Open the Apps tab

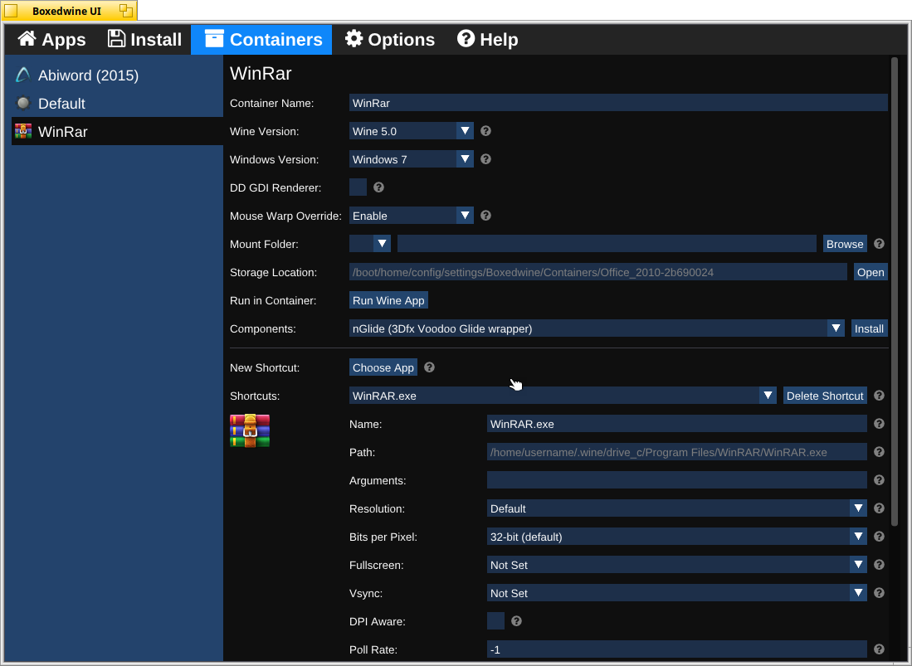click(51, 40)
